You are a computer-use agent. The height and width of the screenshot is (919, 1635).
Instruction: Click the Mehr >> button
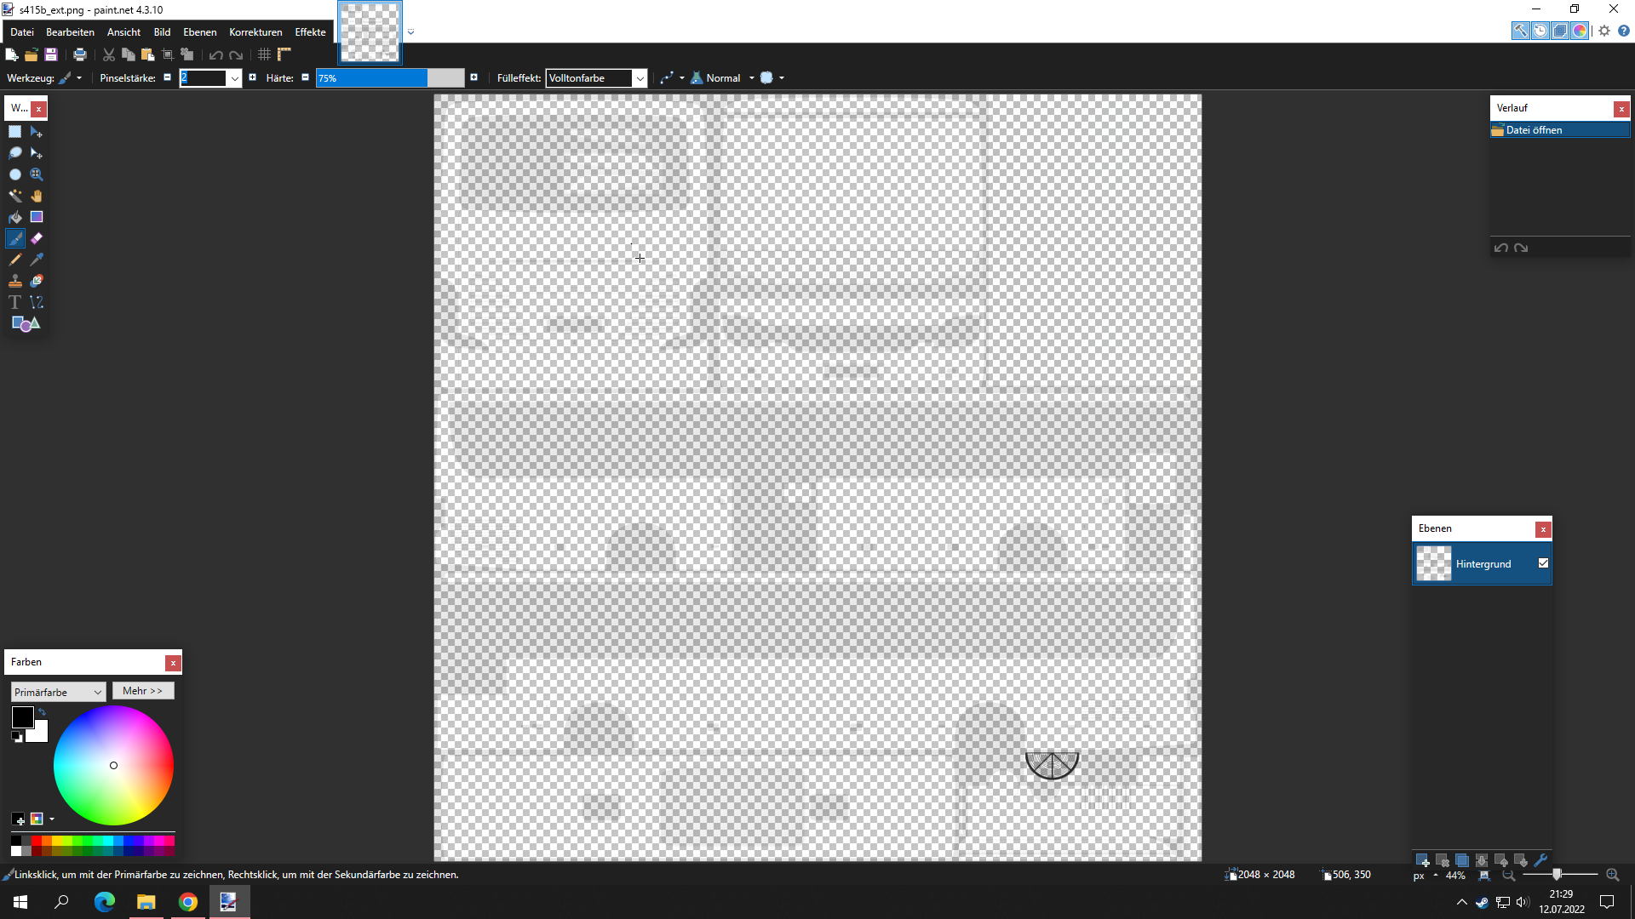(142, 691)
